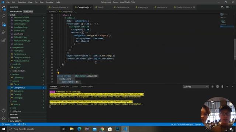
Task: Open the Run and Debug view
Action: (3, 32)
